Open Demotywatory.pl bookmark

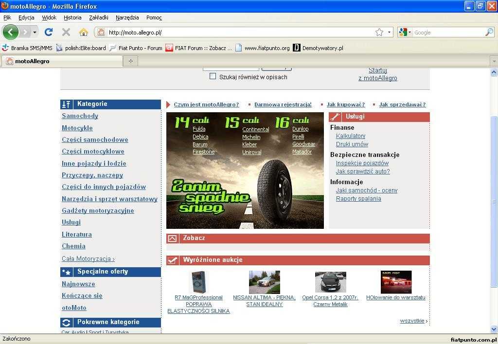click(318, 48)
